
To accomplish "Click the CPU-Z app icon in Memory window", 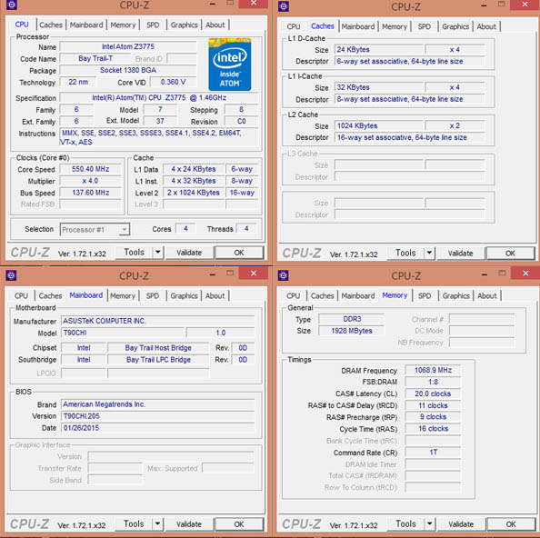I will coord(284,275).
